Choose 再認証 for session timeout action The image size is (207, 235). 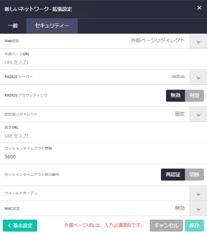pos(173,174)
